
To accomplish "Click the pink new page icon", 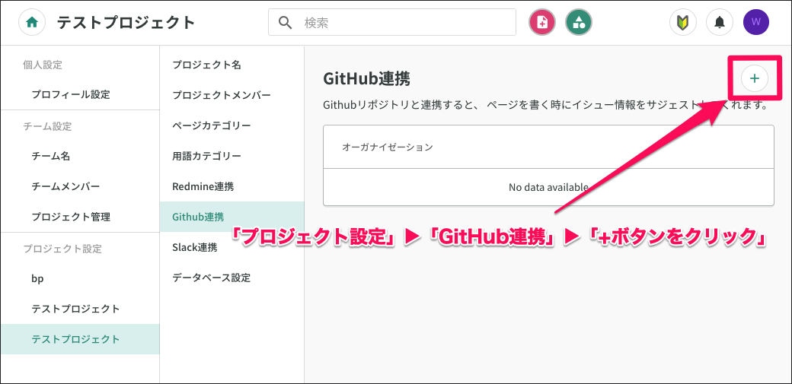I will [542, 22].
